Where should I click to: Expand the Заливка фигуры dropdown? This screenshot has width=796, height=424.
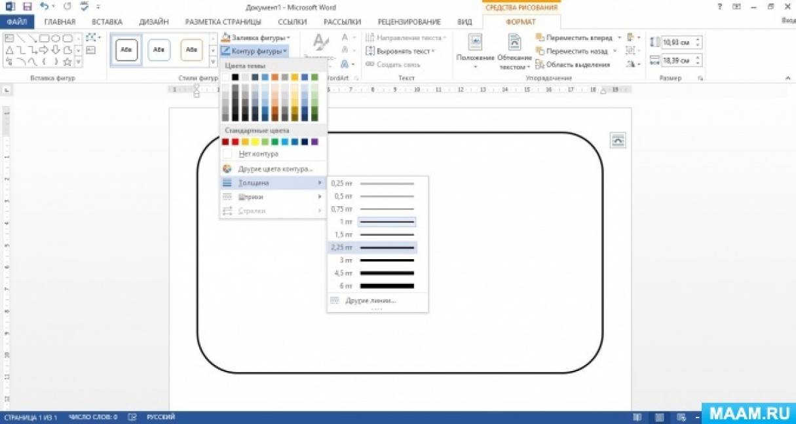pos(288,38)
